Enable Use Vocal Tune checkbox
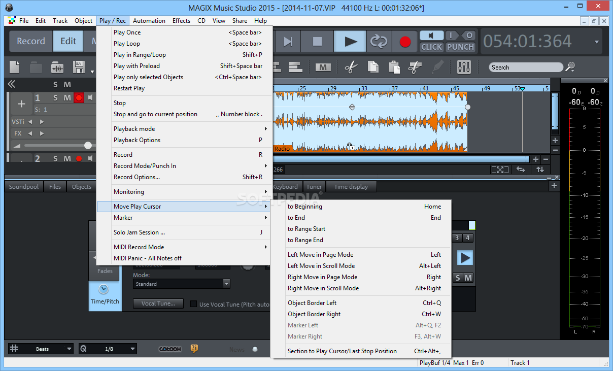Viewport: 613px width, 371px height. click(x=193, y=304)
